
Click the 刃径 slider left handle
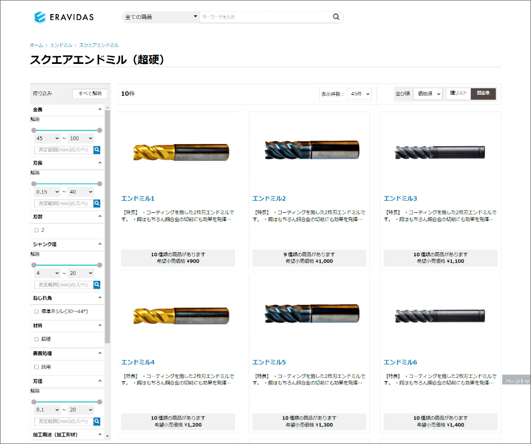[x=34, y=402]
